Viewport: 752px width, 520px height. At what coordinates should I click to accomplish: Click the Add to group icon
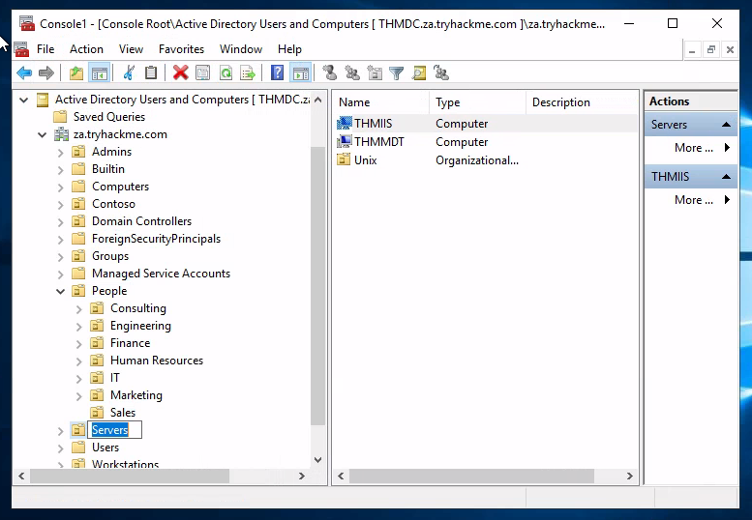tap(440, 72)
